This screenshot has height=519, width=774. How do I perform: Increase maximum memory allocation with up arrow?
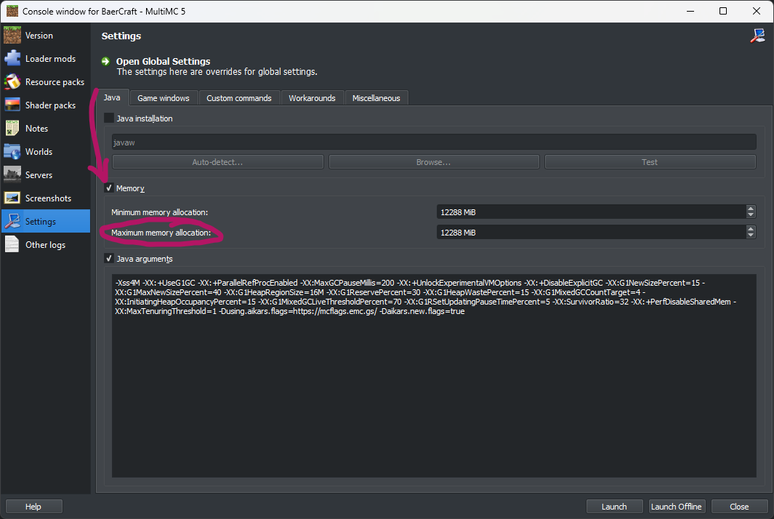pos(751,229)
